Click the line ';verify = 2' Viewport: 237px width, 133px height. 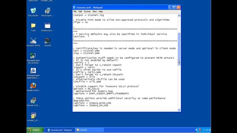[x=81, y=62]
